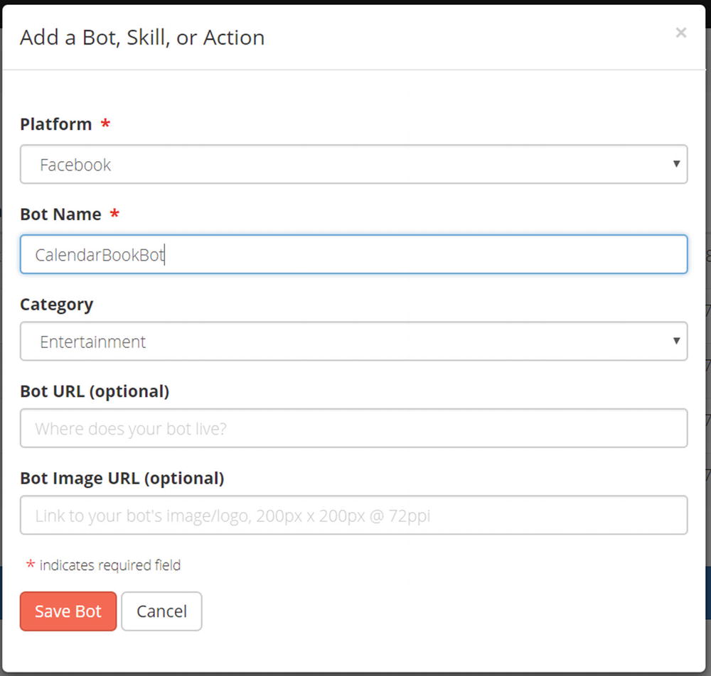Image resolution: width=711 pixels, height=676 pixels.
Task: Open the Platform dropdown showing Facebook
Action: [x=353, y=165]
